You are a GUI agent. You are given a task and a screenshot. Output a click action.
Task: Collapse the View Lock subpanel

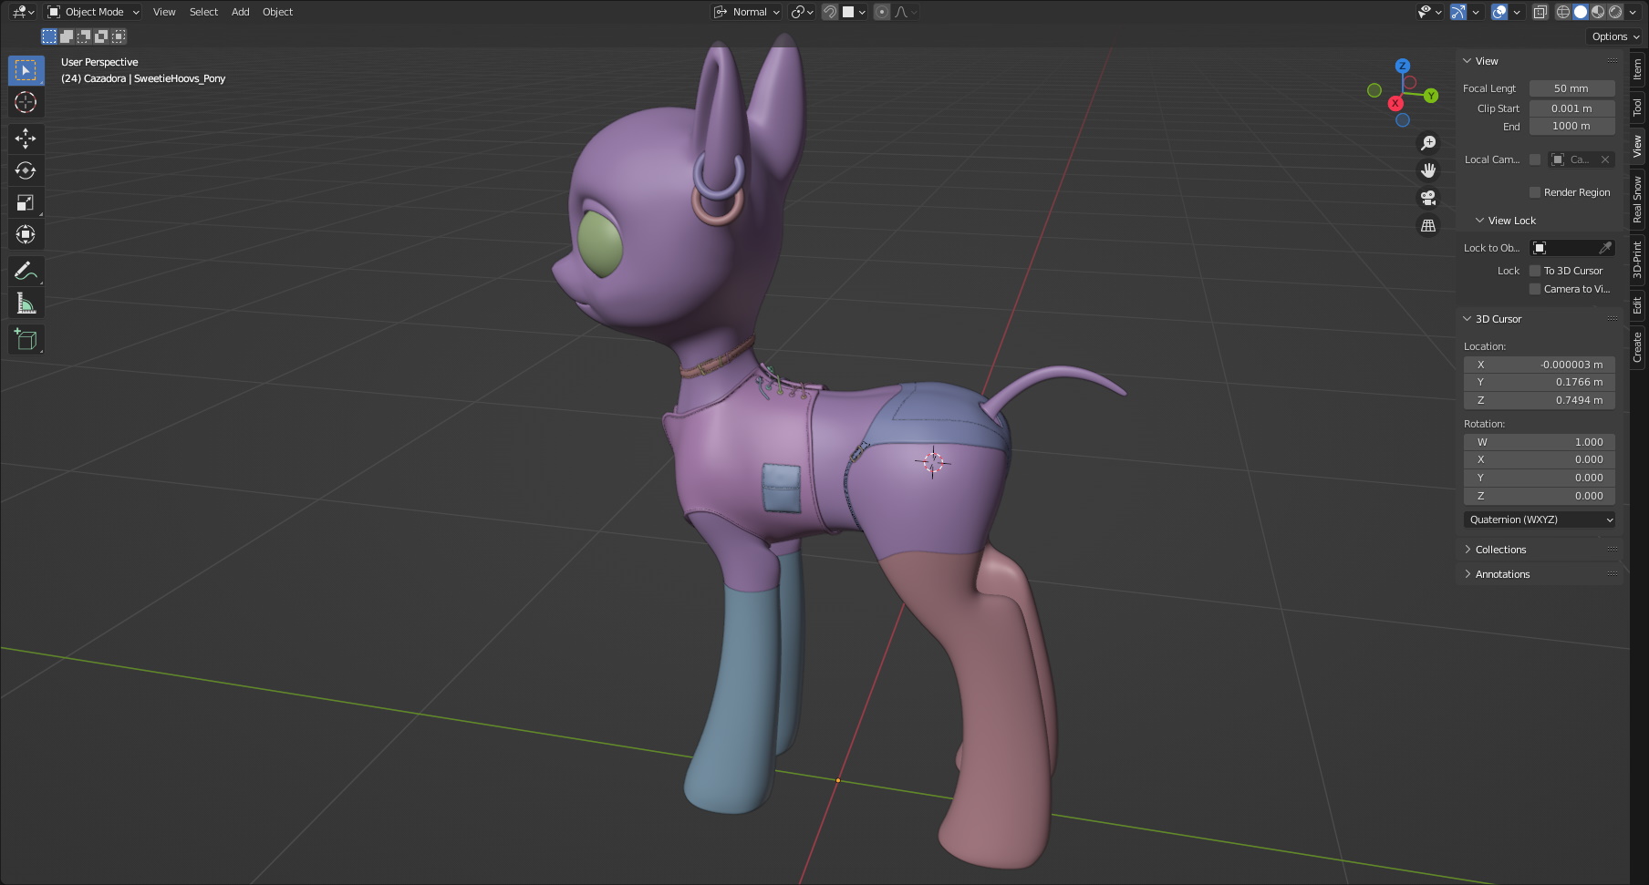coord(1479,221)
